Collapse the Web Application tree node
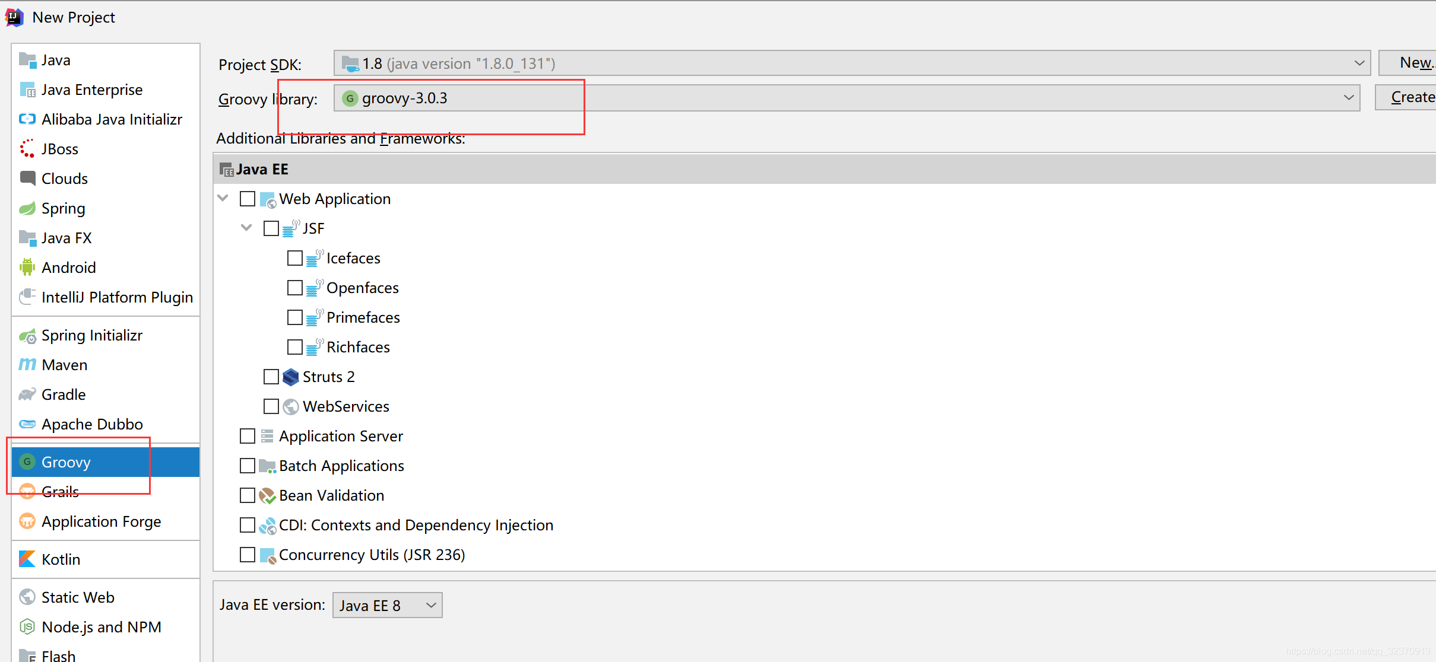The image size is (1436, 662). pos(223,198)
